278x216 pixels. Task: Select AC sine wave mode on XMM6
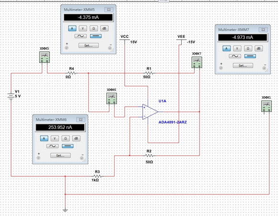pyautogui.click(x=52, y=146)
